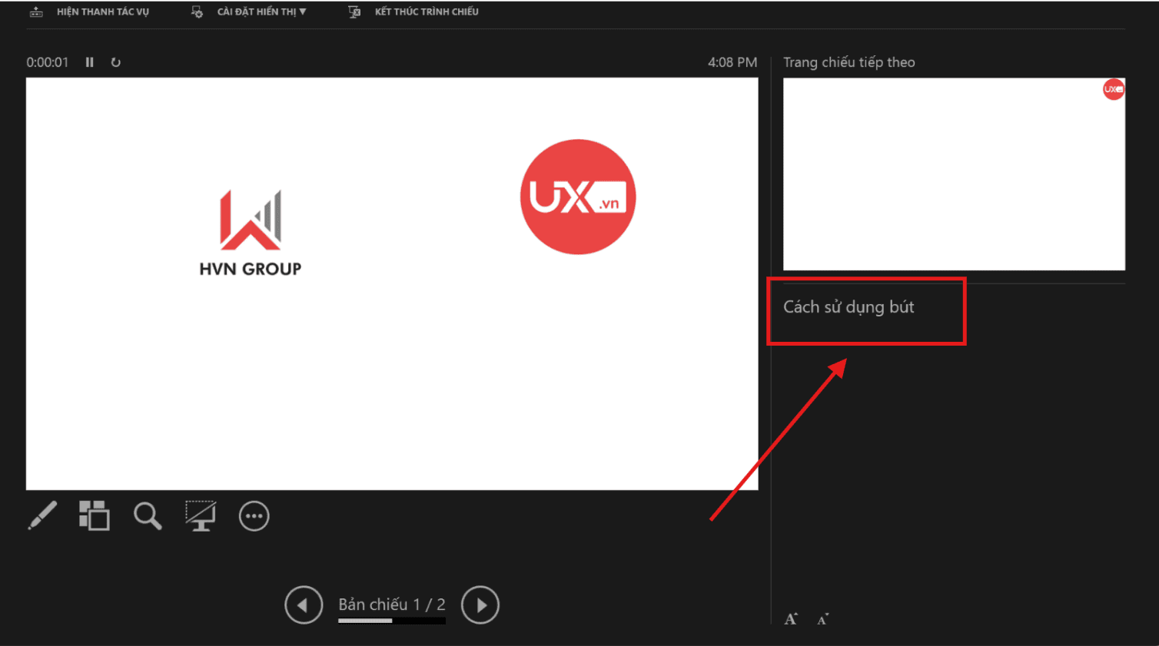Advance to next slide arrow
The height and width of the screenshot is (646, 1159).
(480, 605)
